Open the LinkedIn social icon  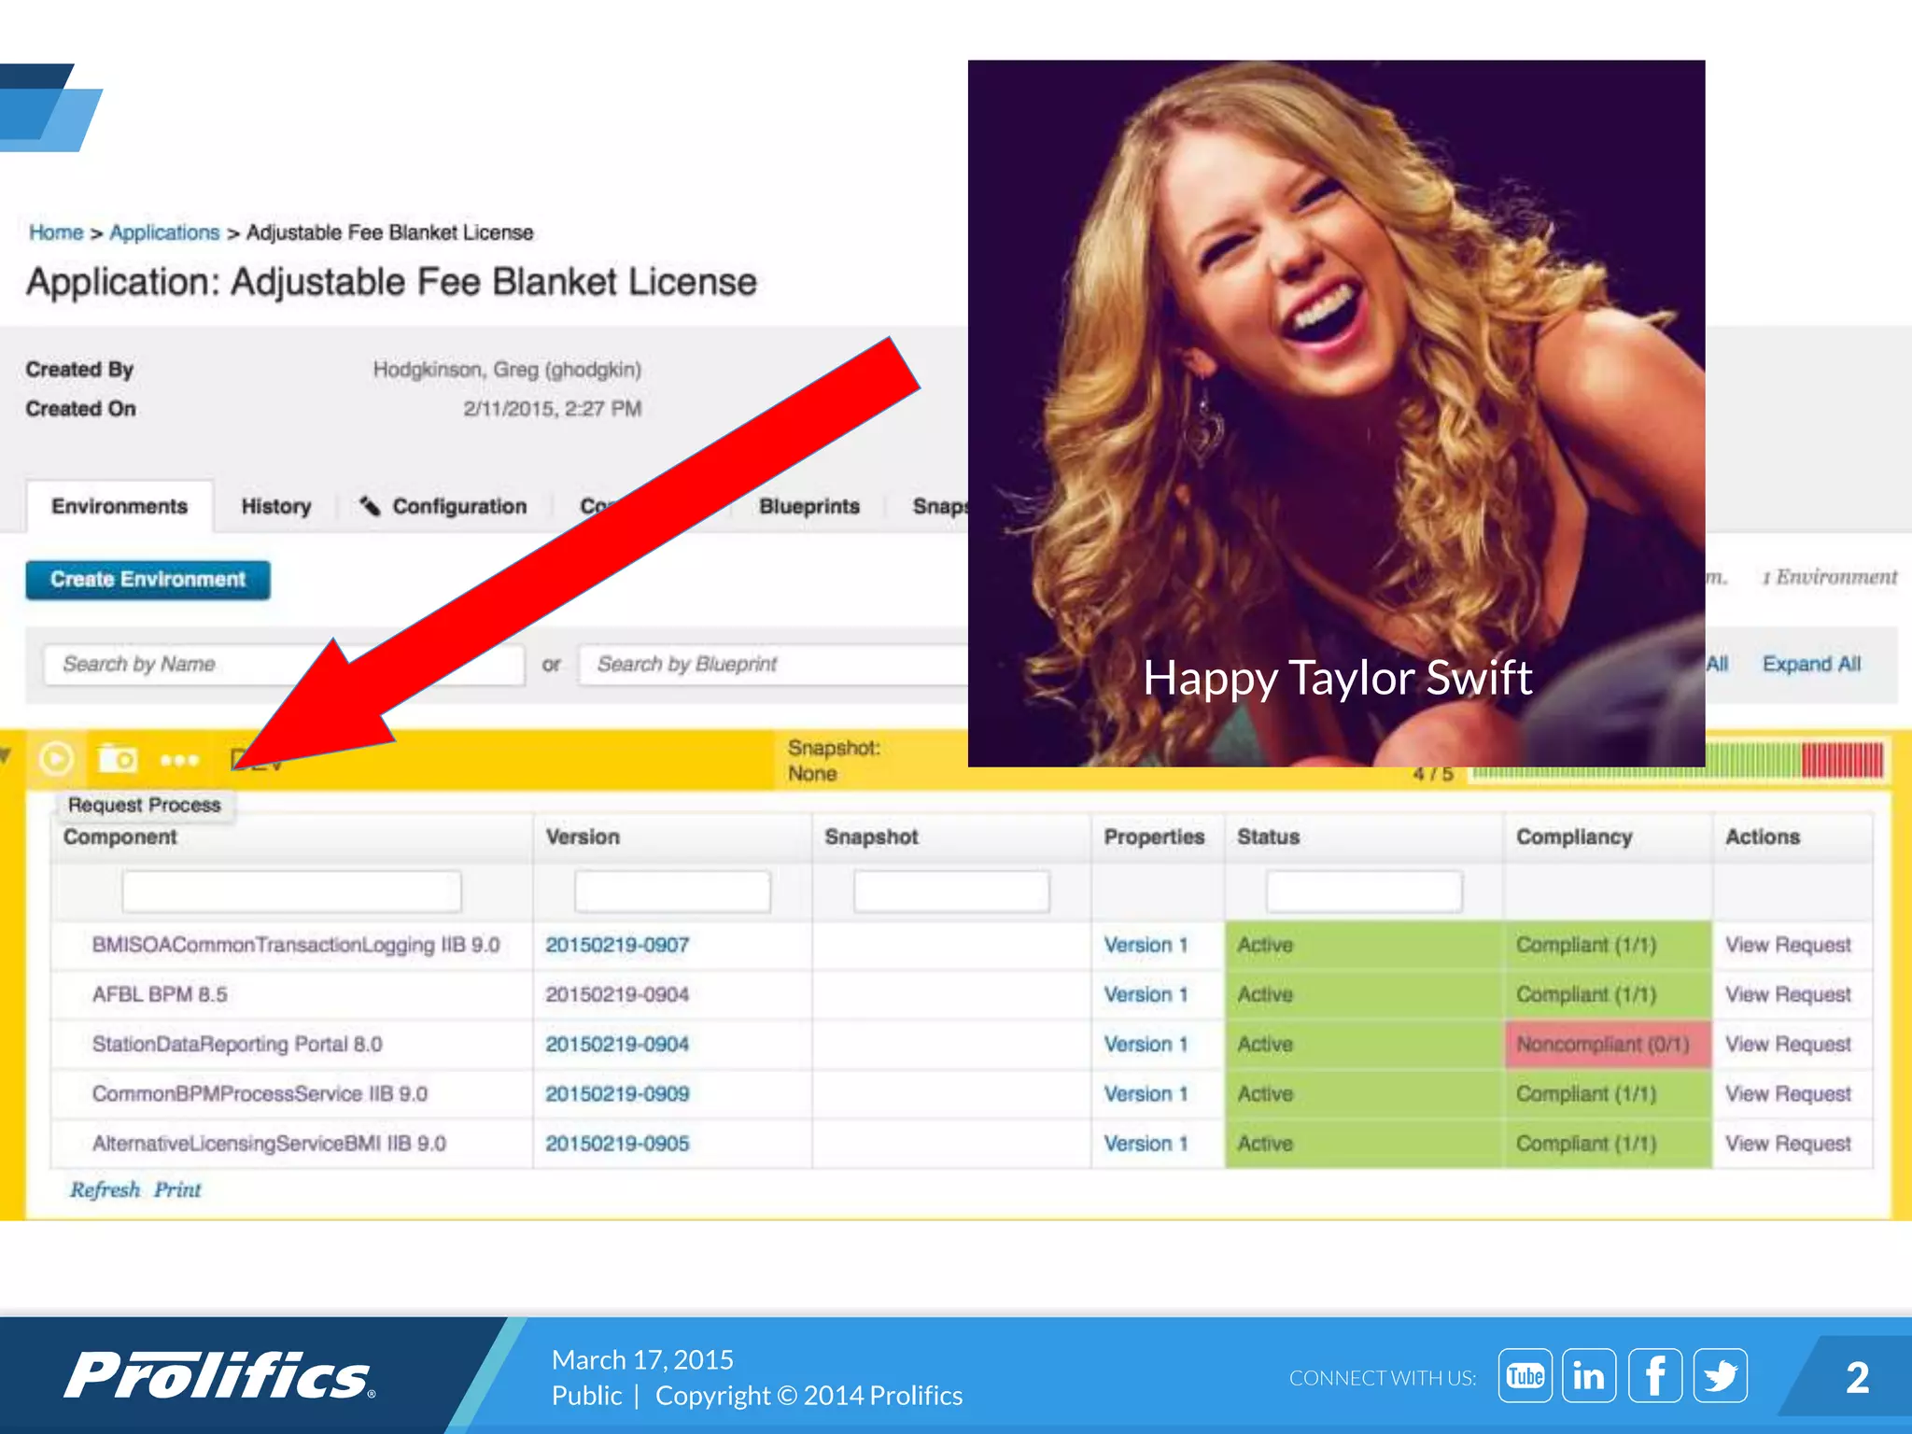[1589, 1376]
